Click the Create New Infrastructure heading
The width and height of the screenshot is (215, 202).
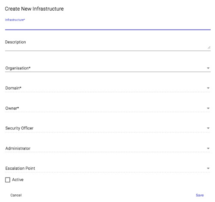click(34, 9)
